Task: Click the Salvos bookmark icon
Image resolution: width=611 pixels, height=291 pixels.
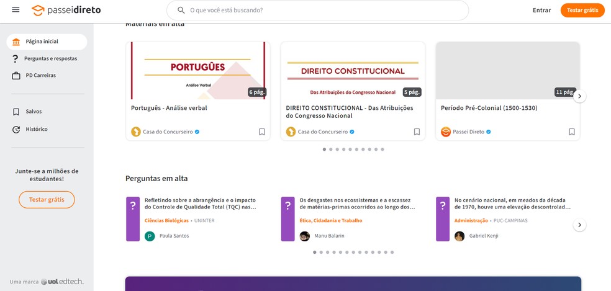Action: click(16, 112)
